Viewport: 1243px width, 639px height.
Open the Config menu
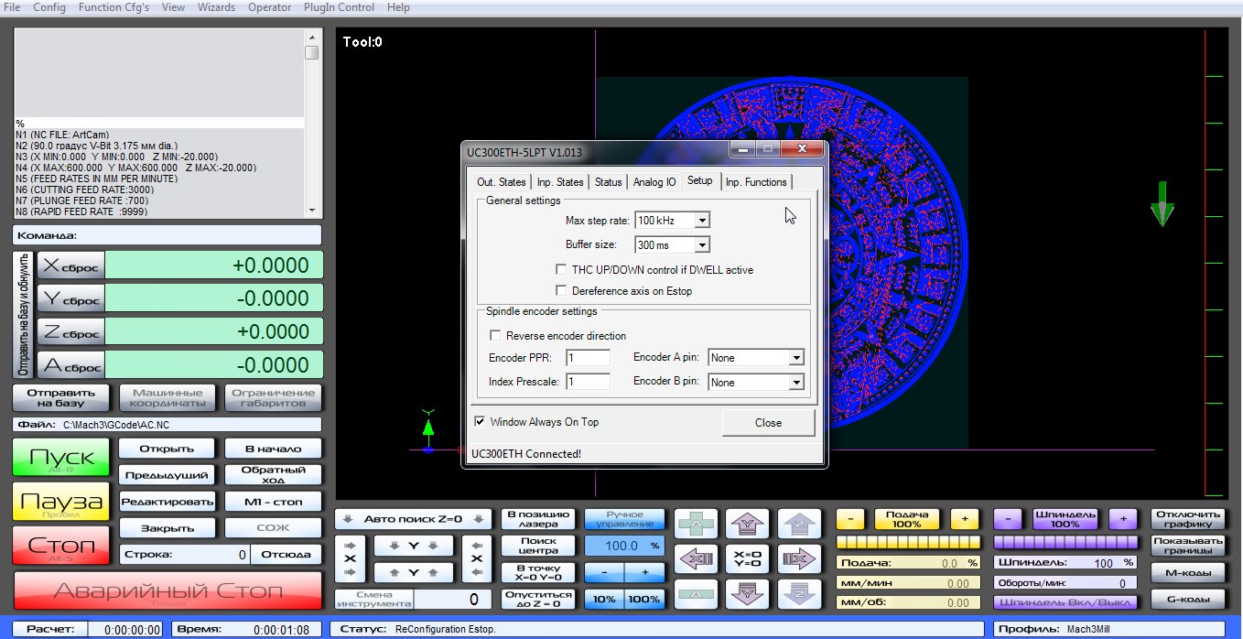tap(49, 7)
